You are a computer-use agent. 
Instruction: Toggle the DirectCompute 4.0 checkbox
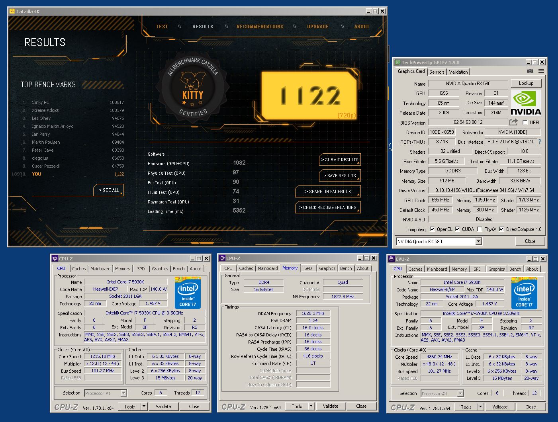[x=501, y=229]
